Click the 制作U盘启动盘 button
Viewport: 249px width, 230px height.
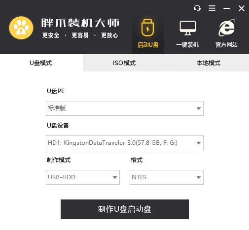(125, 209)
